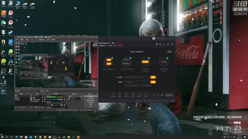
Task: Launch the ModStation desktop shortcut
Action: click(11, 4)
